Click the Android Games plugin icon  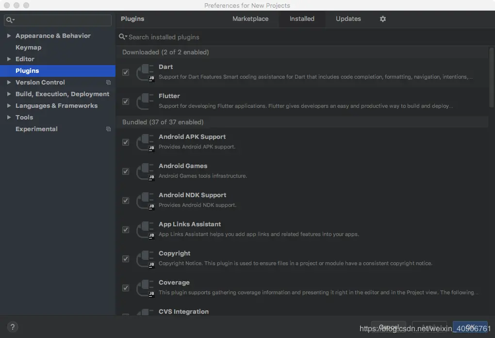coord(145,171)
